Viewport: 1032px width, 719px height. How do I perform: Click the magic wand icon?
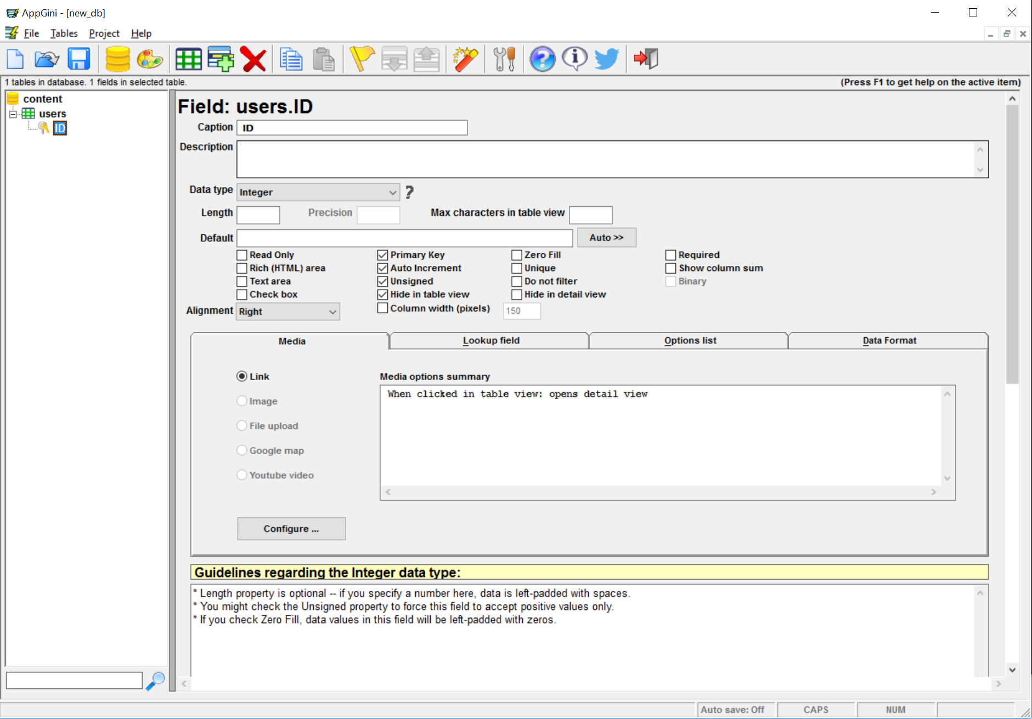tap(465, 59)
